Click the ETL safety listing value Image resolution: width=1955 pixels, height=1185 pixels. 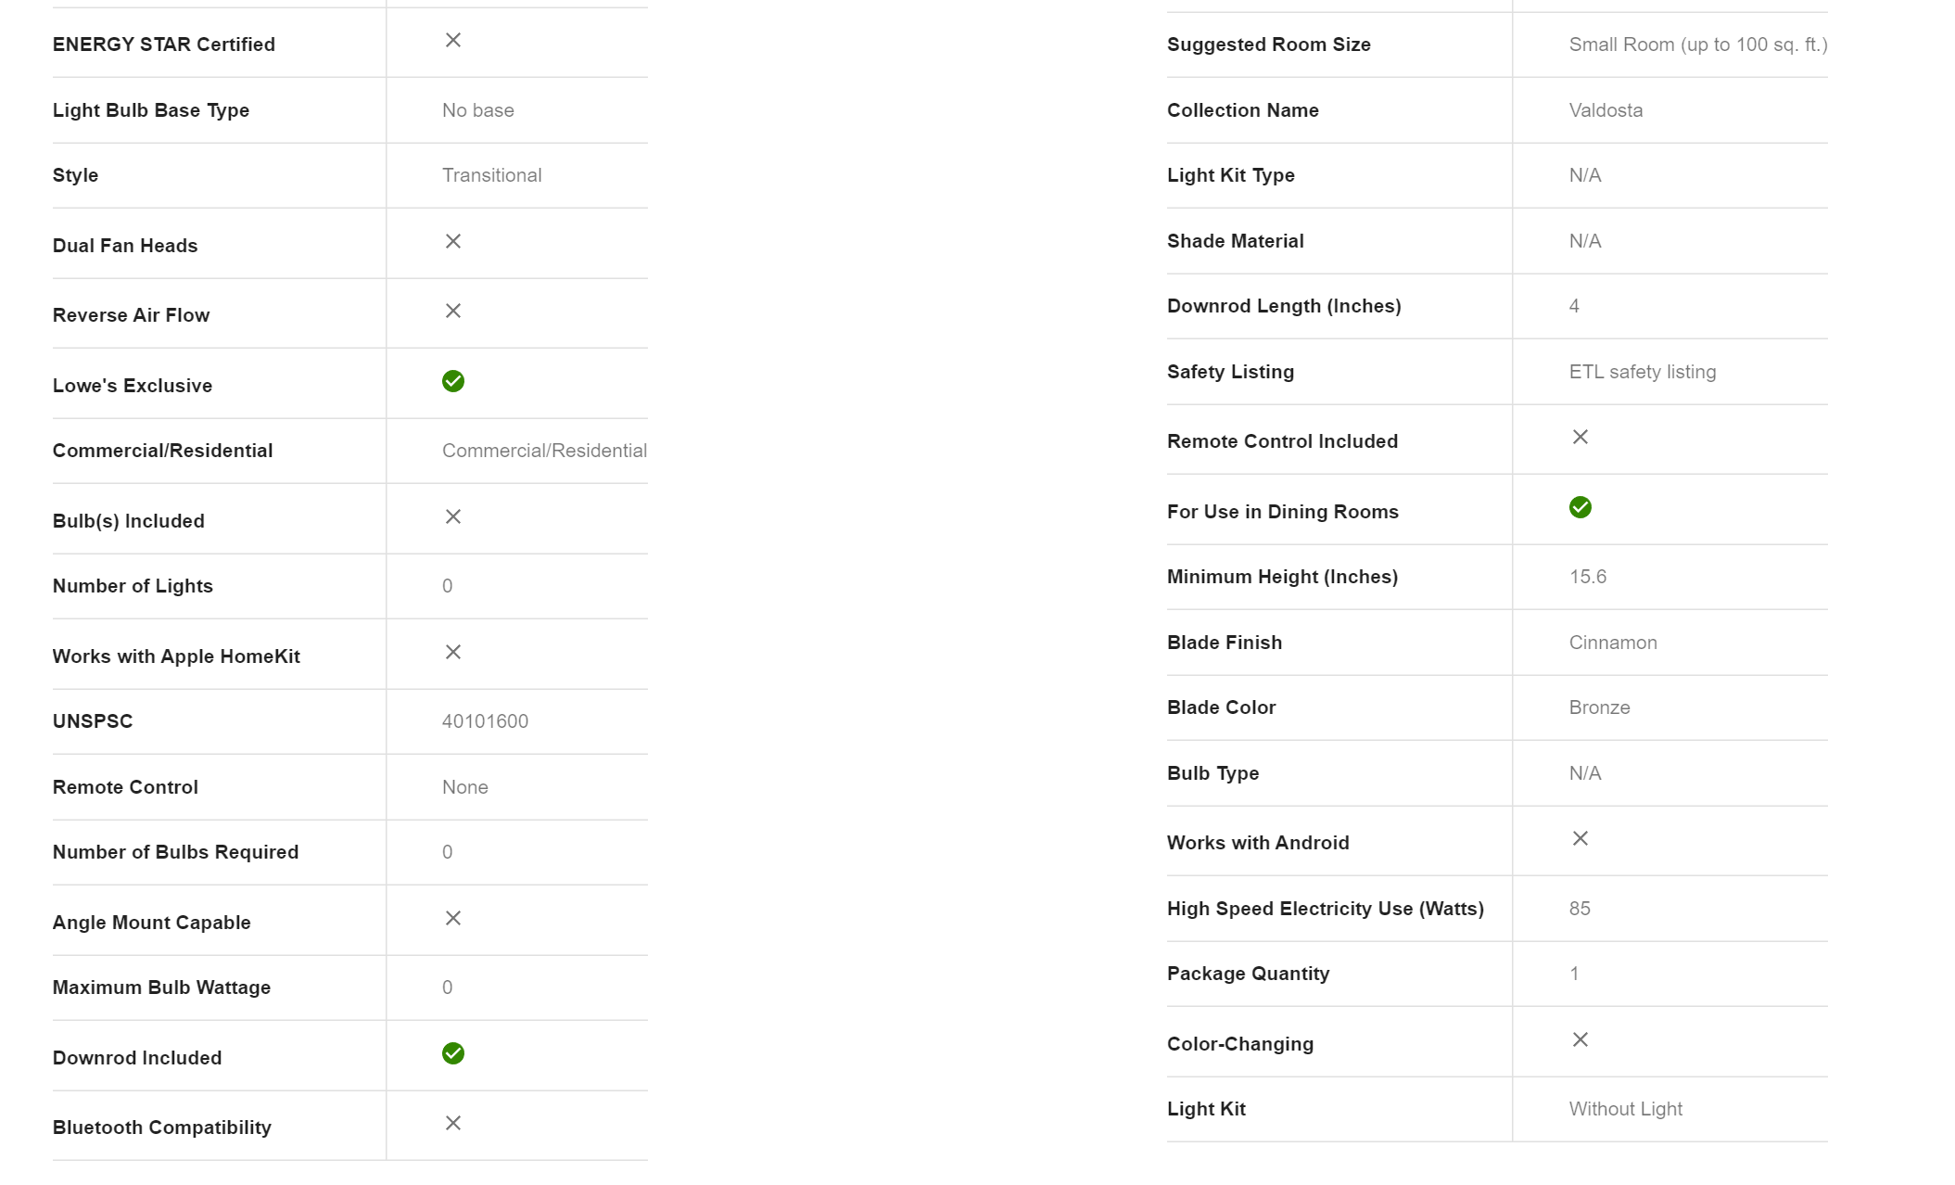click(1642, 372)
